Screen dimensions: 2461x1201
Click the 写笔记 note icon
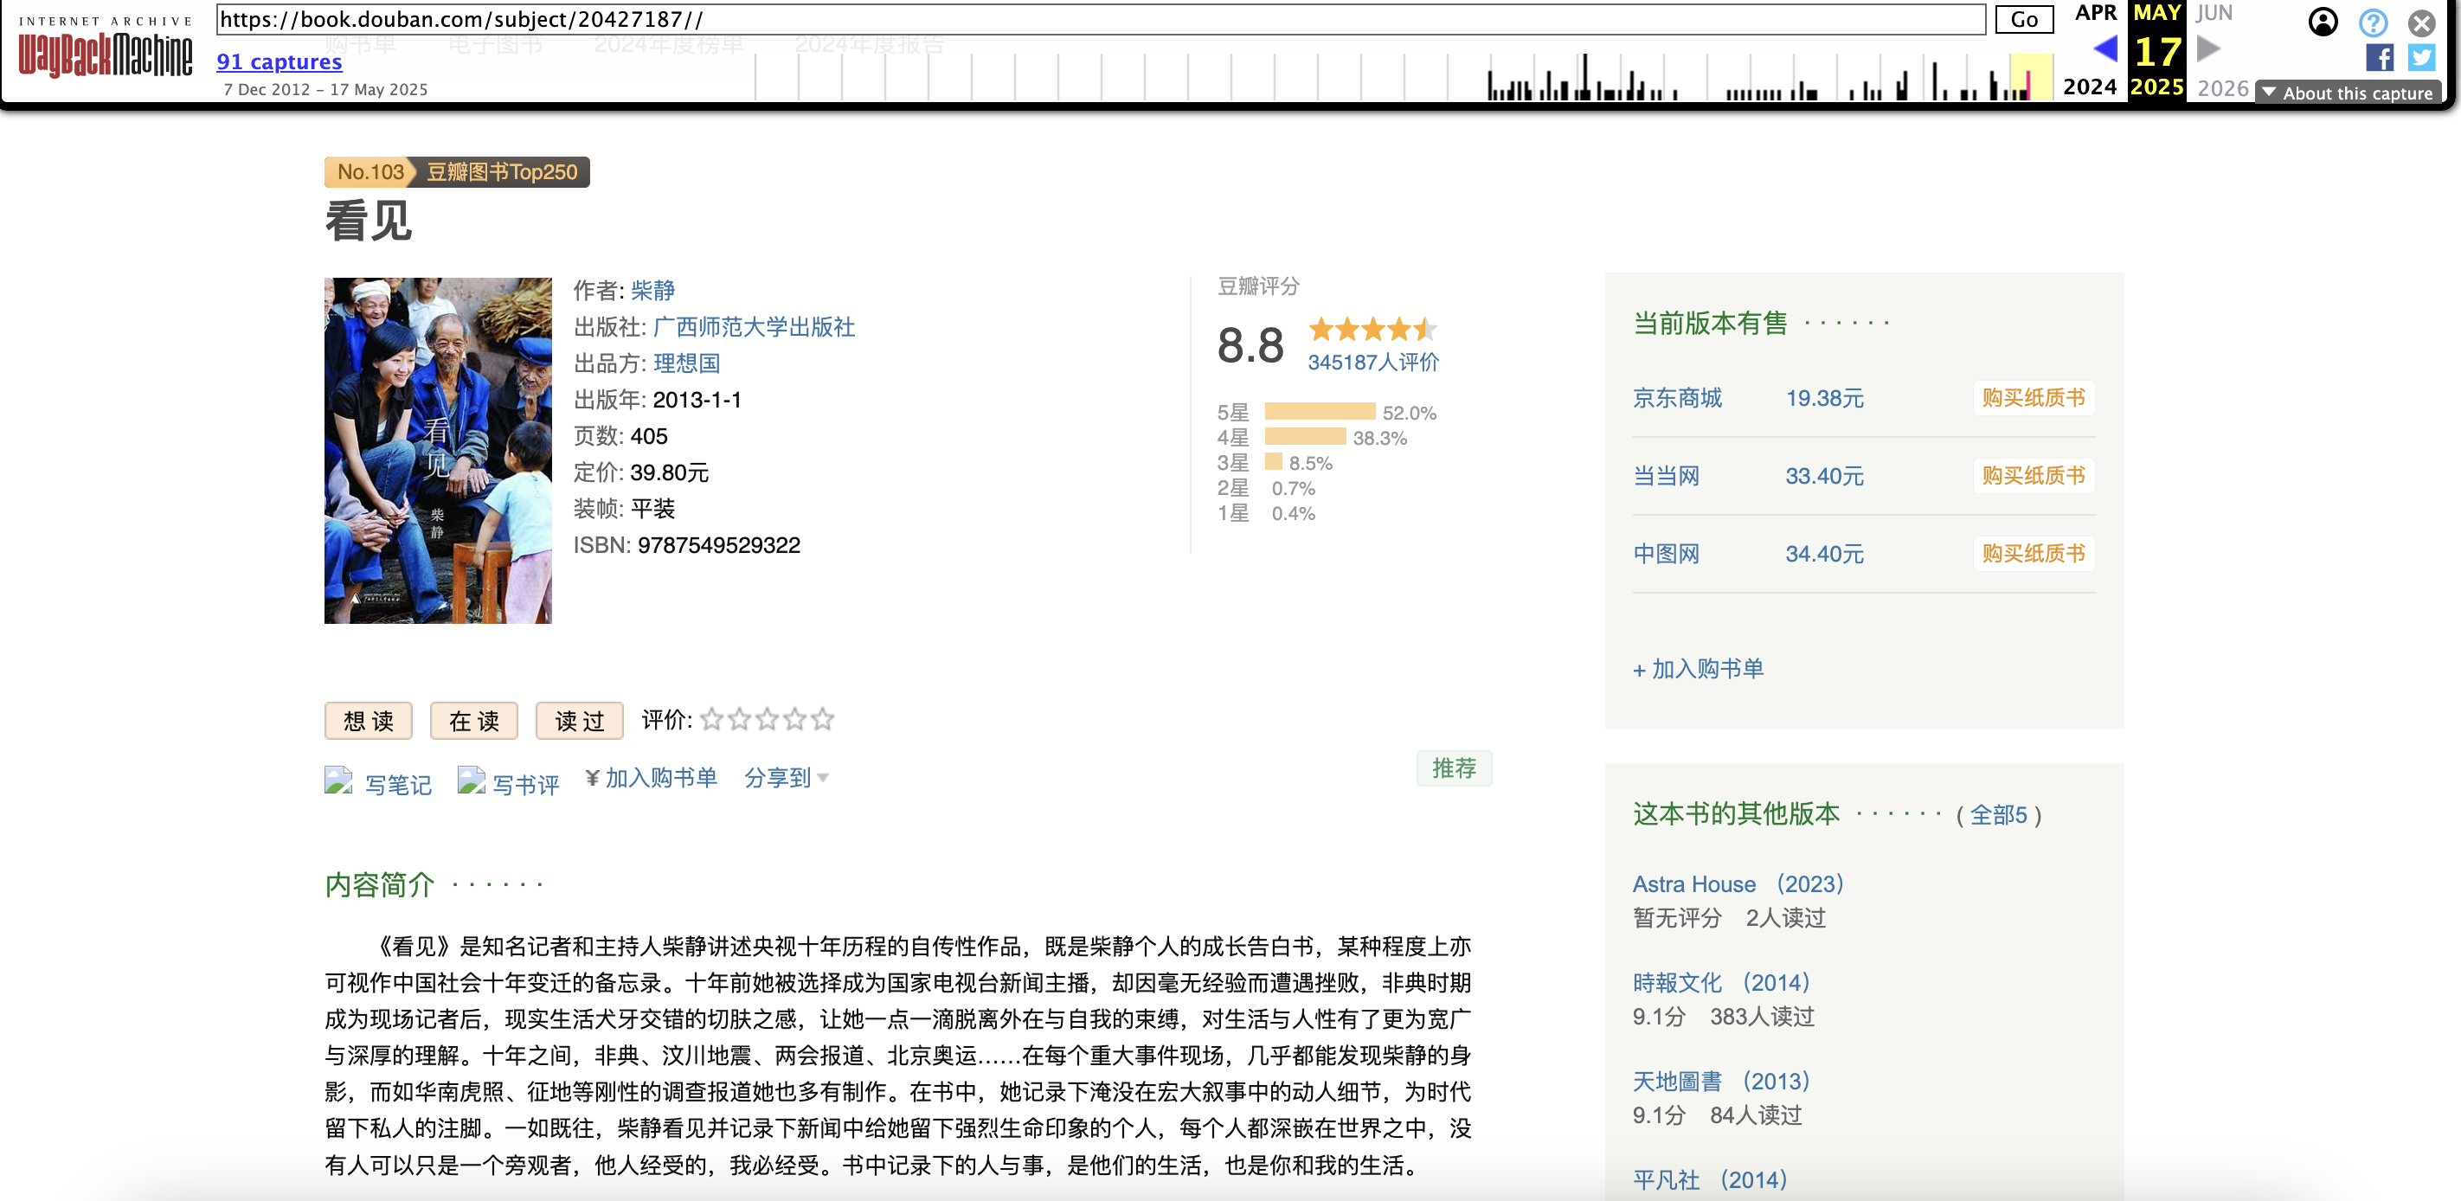tap(338, 780)
